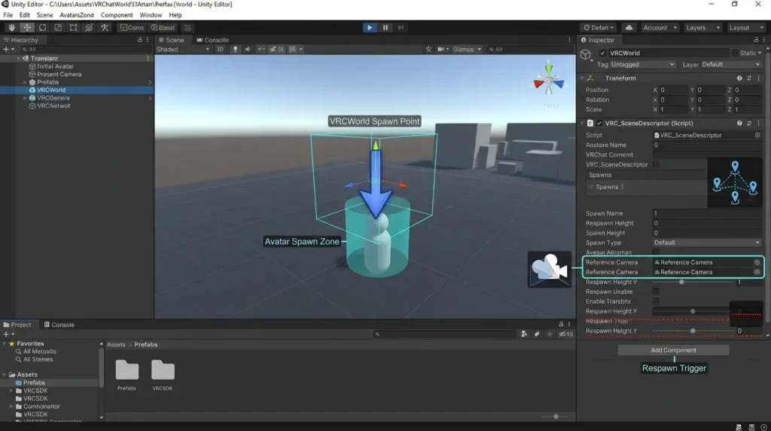Image resolution: width=771 pixels, height=431 pixels.
Task: Pick the combined Transform tool
Action: 89,28
